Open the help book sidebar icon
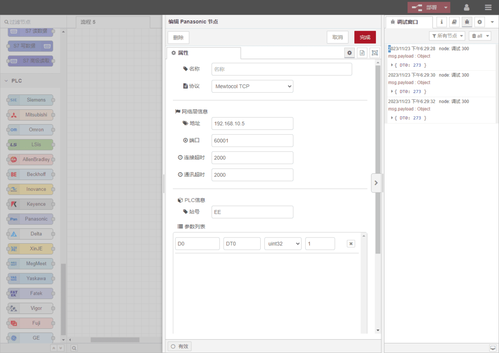Screen dimensions: 499x353 point(454,22)
